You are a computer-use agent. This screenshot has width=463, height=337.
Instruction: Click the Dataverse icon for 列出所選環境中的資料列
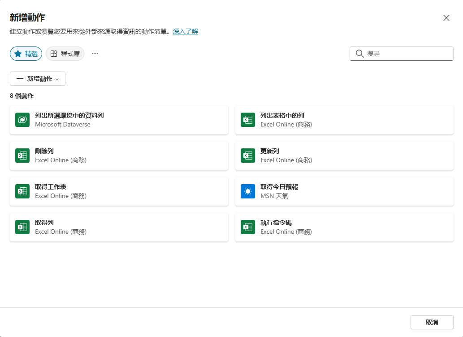[22, 120]
